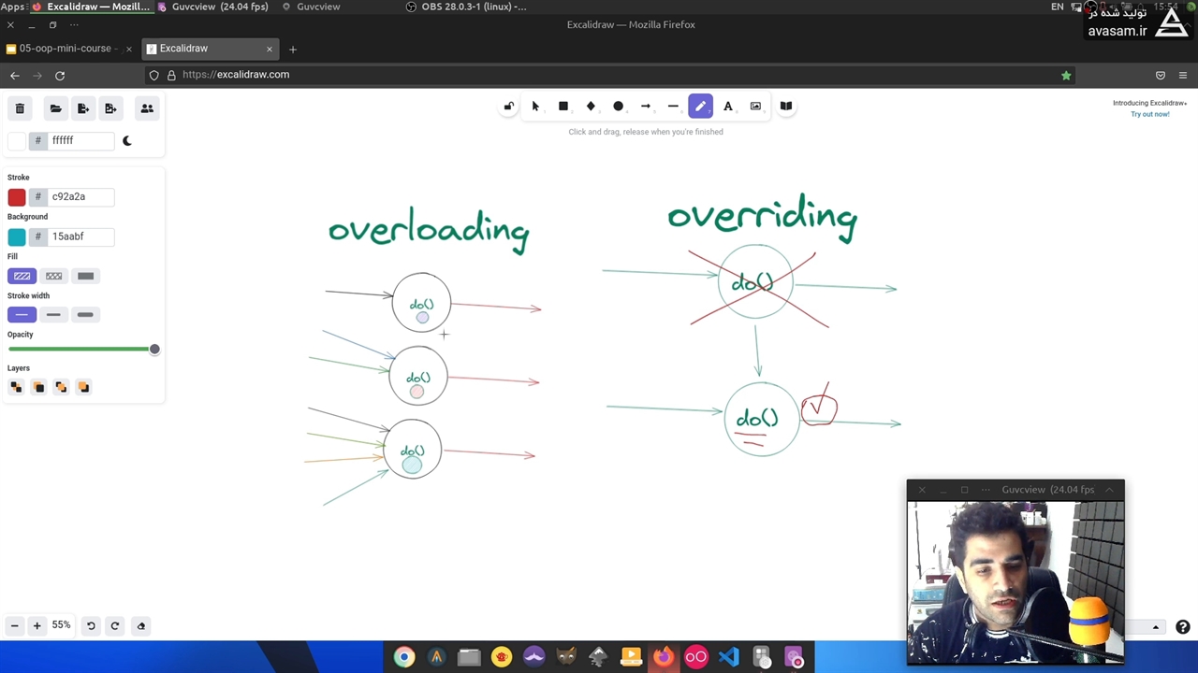The width and height of the screenshot is (1198, 673).
Task: Toggle dark mode moon icon
Action: [x=127, y=141]
